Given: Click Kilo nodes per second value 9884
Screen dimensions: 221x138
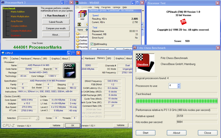Looking at the screenshot, I should pyautogui.click(x=197, y=122).
